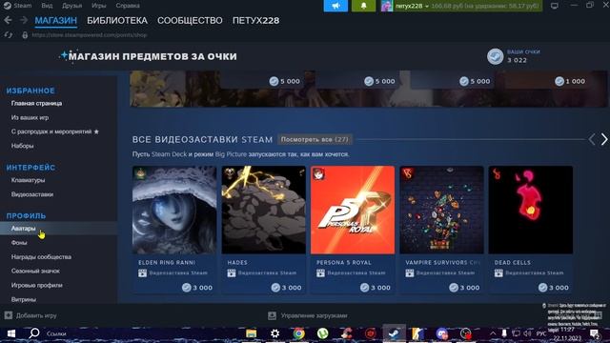Open Google Chrome from the taskbar

point(298,333)
